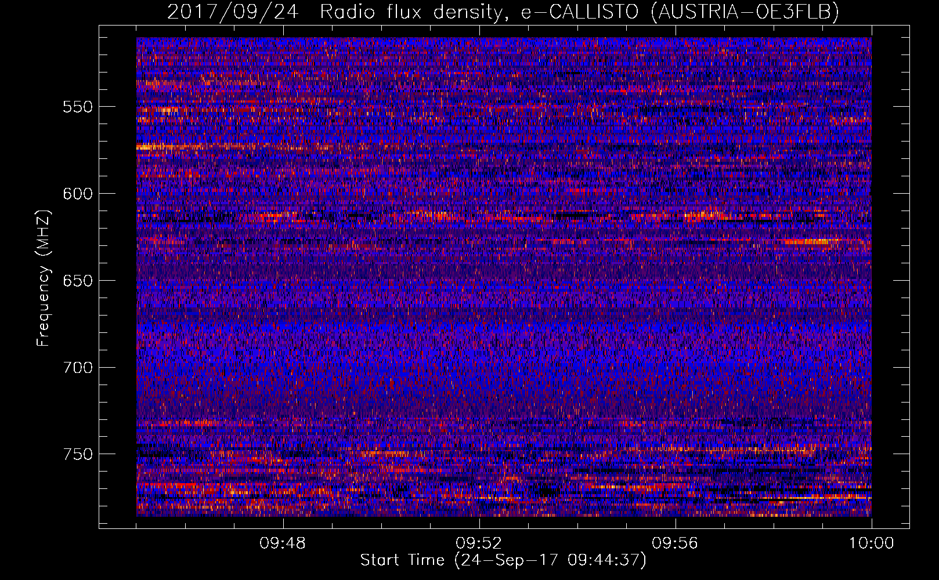Click the plot title text
The width and height of the screenshot is (939, 580).
[503, 12]
